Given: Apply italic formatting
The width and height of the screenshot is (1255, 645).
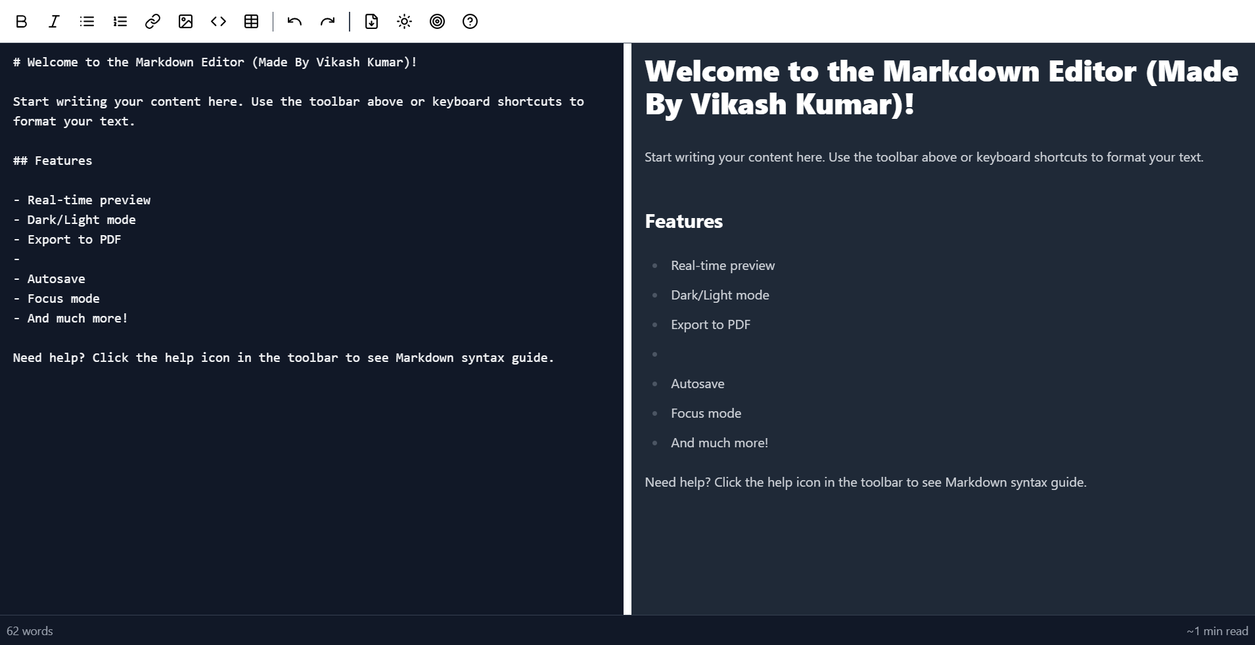Looking at the screenshot, I should 54,22.
